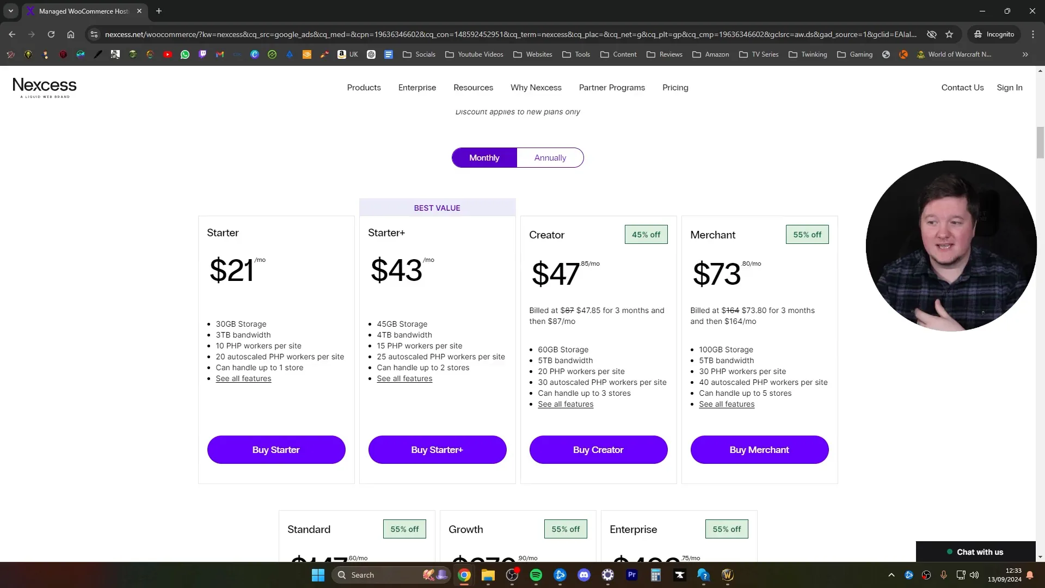Viewport: 1045px width, 588px height.
Task: Open the Why Nexcess menu
Action: [x=536, y=88]
